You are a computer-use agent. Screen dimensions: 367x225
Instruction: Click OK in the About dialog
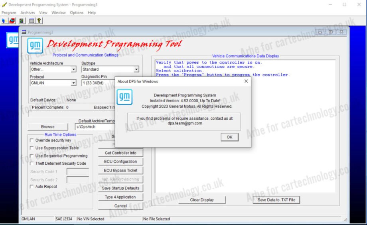point(229,137)
